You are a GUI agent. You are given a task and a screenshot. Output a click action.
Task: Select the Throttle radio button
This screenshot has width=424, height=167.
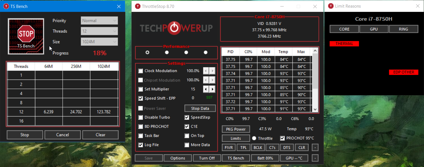(x=254, y=138)
